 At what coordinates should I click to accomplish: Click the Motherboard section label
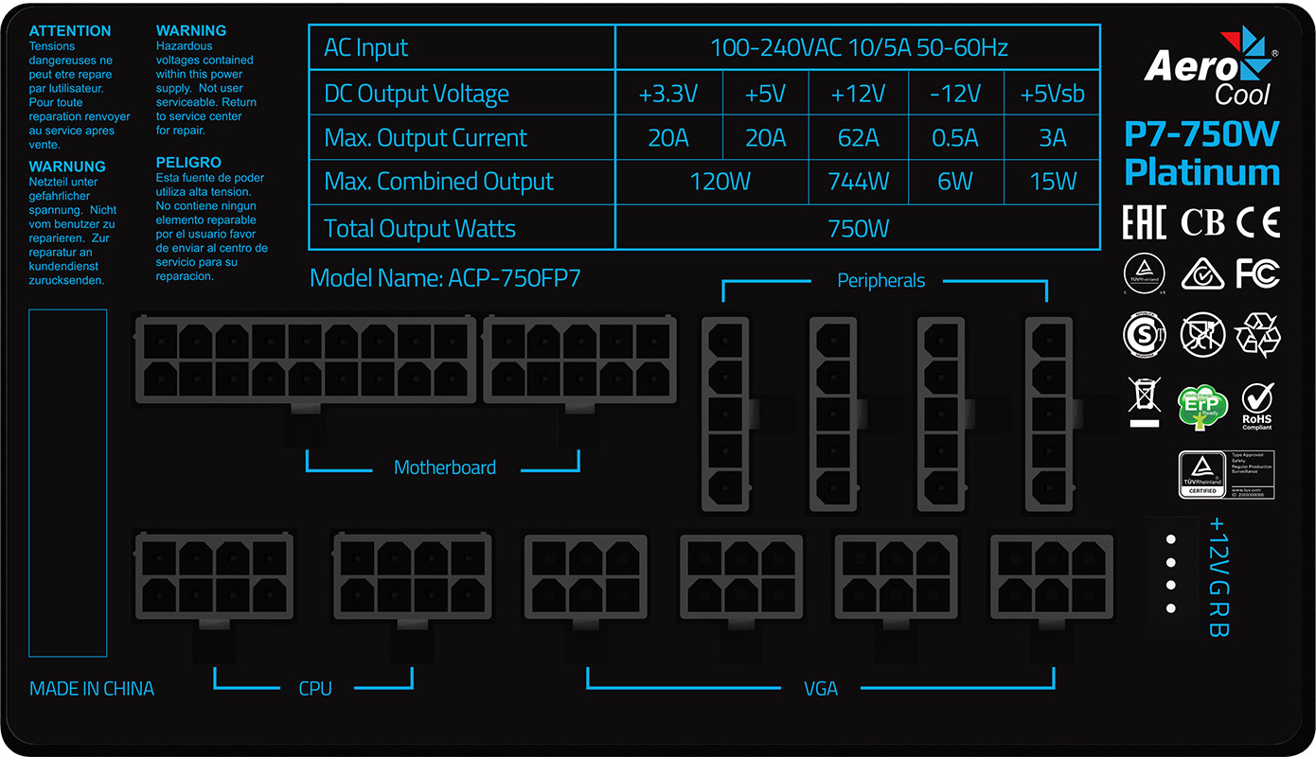[x=445, y=467]
